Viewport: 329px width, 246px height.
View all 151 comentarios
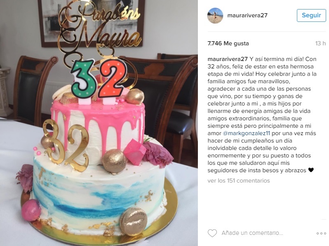(239, 180)
